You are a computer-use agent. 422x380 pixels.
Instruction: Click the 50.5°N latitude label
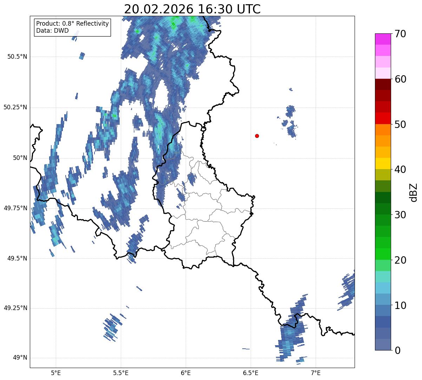pos(17,57)
